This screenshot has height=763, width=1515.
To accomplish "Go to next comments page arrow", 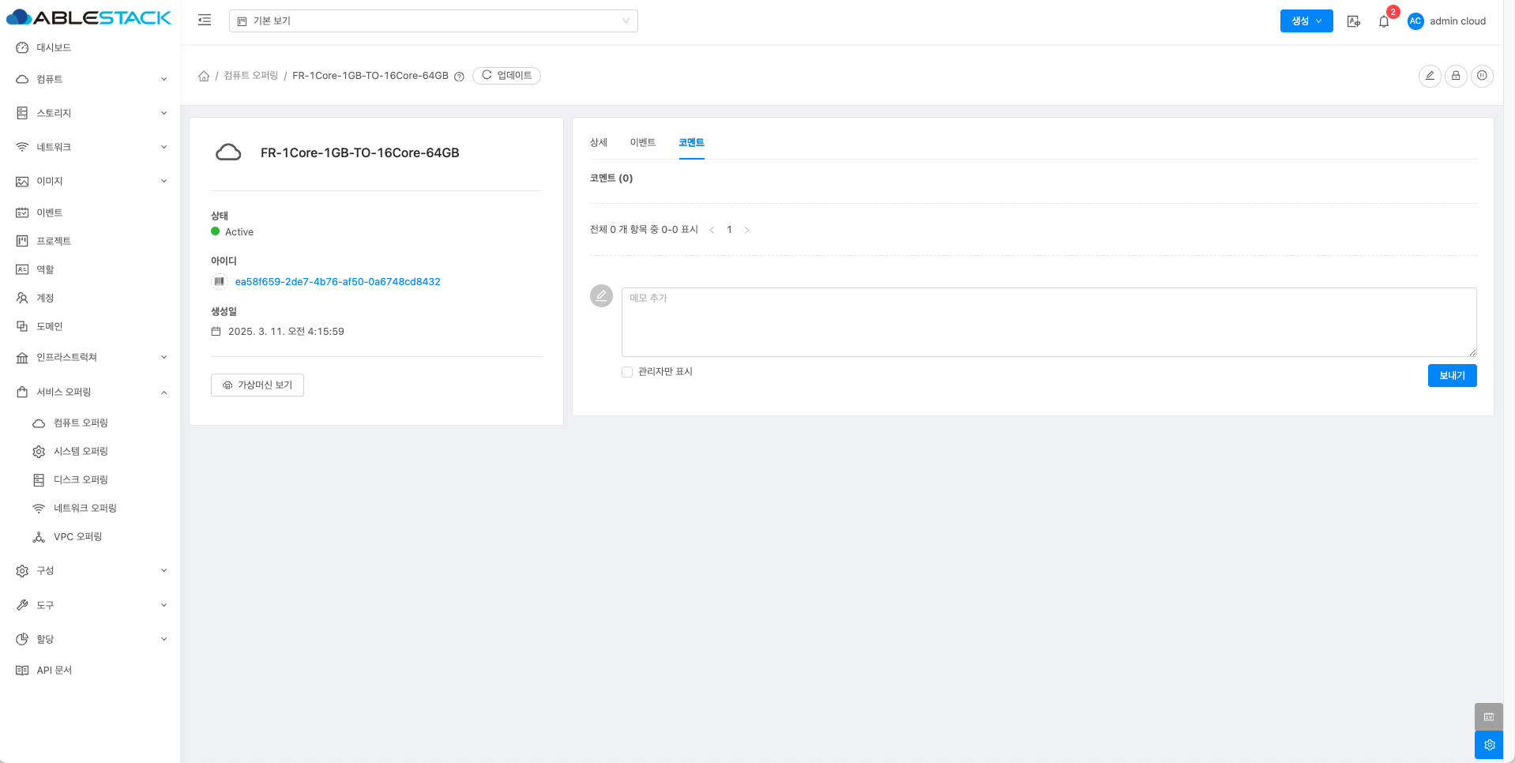I will click(x=746, y=230).
